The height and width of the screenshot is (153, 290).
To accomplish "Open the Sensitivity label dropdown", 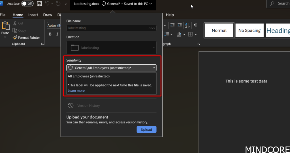I will (111, 68).
